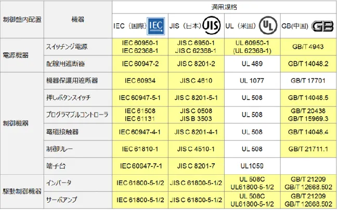Click the 電磁接触器 row label
The image size is (337, 210).
point(62,132)
